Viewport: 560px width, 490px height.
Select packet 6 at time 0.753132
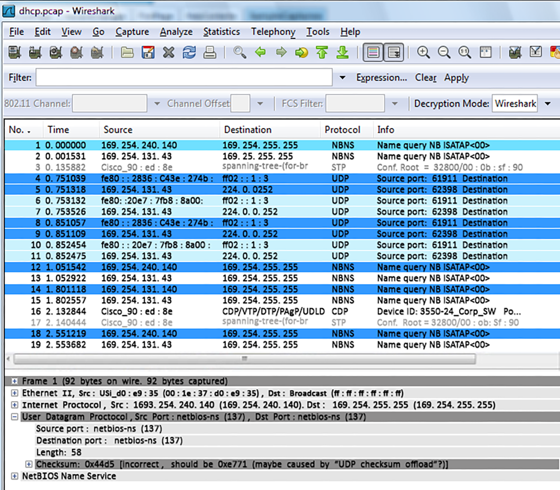click(282, 201)
